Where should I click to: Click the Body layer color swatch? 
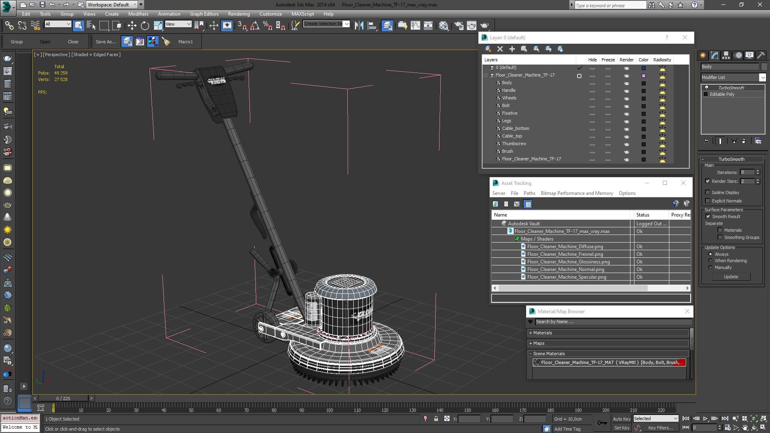[x=644, y=83]
